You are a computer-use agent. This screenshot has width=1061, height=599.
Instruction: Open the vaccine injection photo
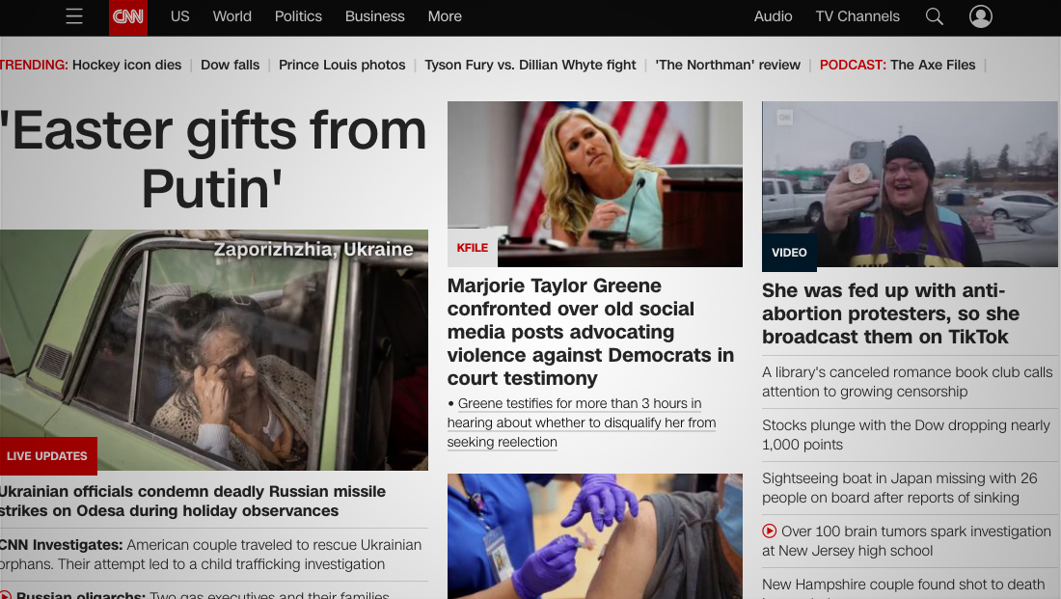[x=595, y=536]
